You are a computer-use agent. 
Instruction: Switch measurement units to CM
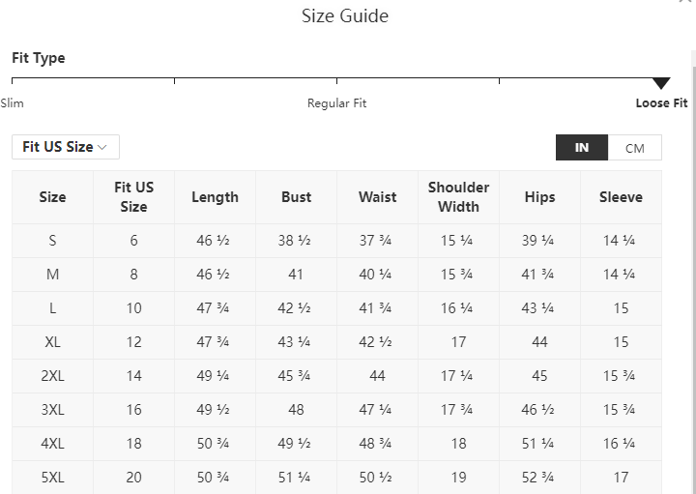635,148
